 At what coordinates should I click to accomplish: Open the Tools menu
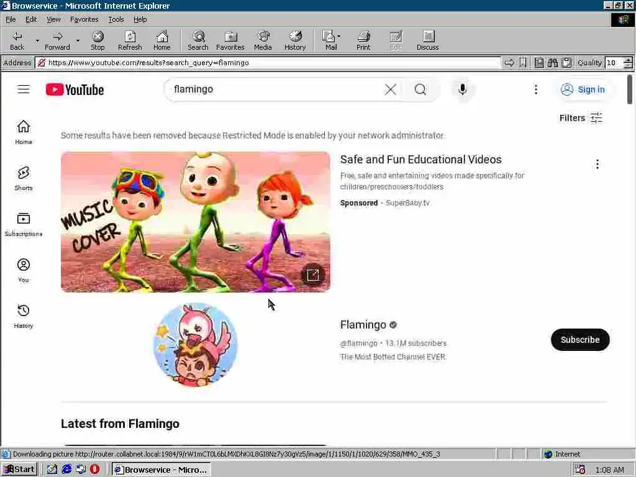pos(116,19)
